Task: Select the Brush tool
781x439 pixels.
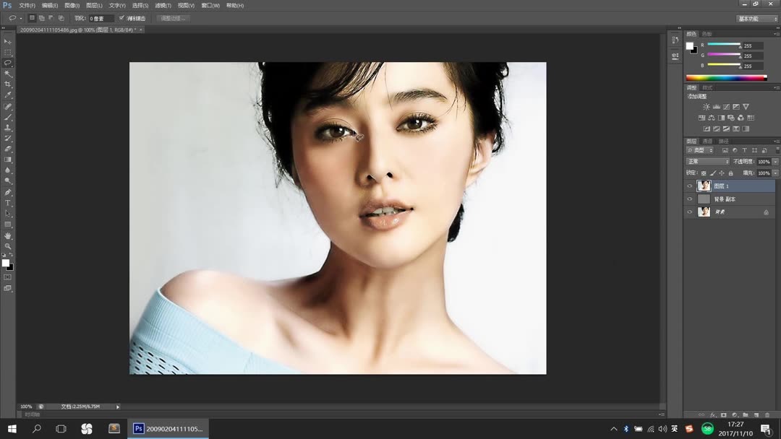Action: click(x=8, y=116)
